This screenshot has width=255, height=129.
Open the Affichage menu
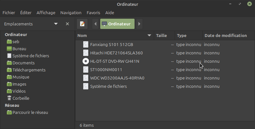(46, 13)
